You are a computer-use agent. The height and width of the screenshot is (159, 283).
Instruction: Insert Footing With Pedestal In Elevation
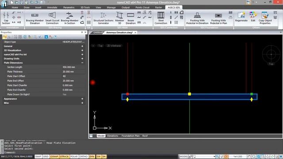[x=197, y=18]
